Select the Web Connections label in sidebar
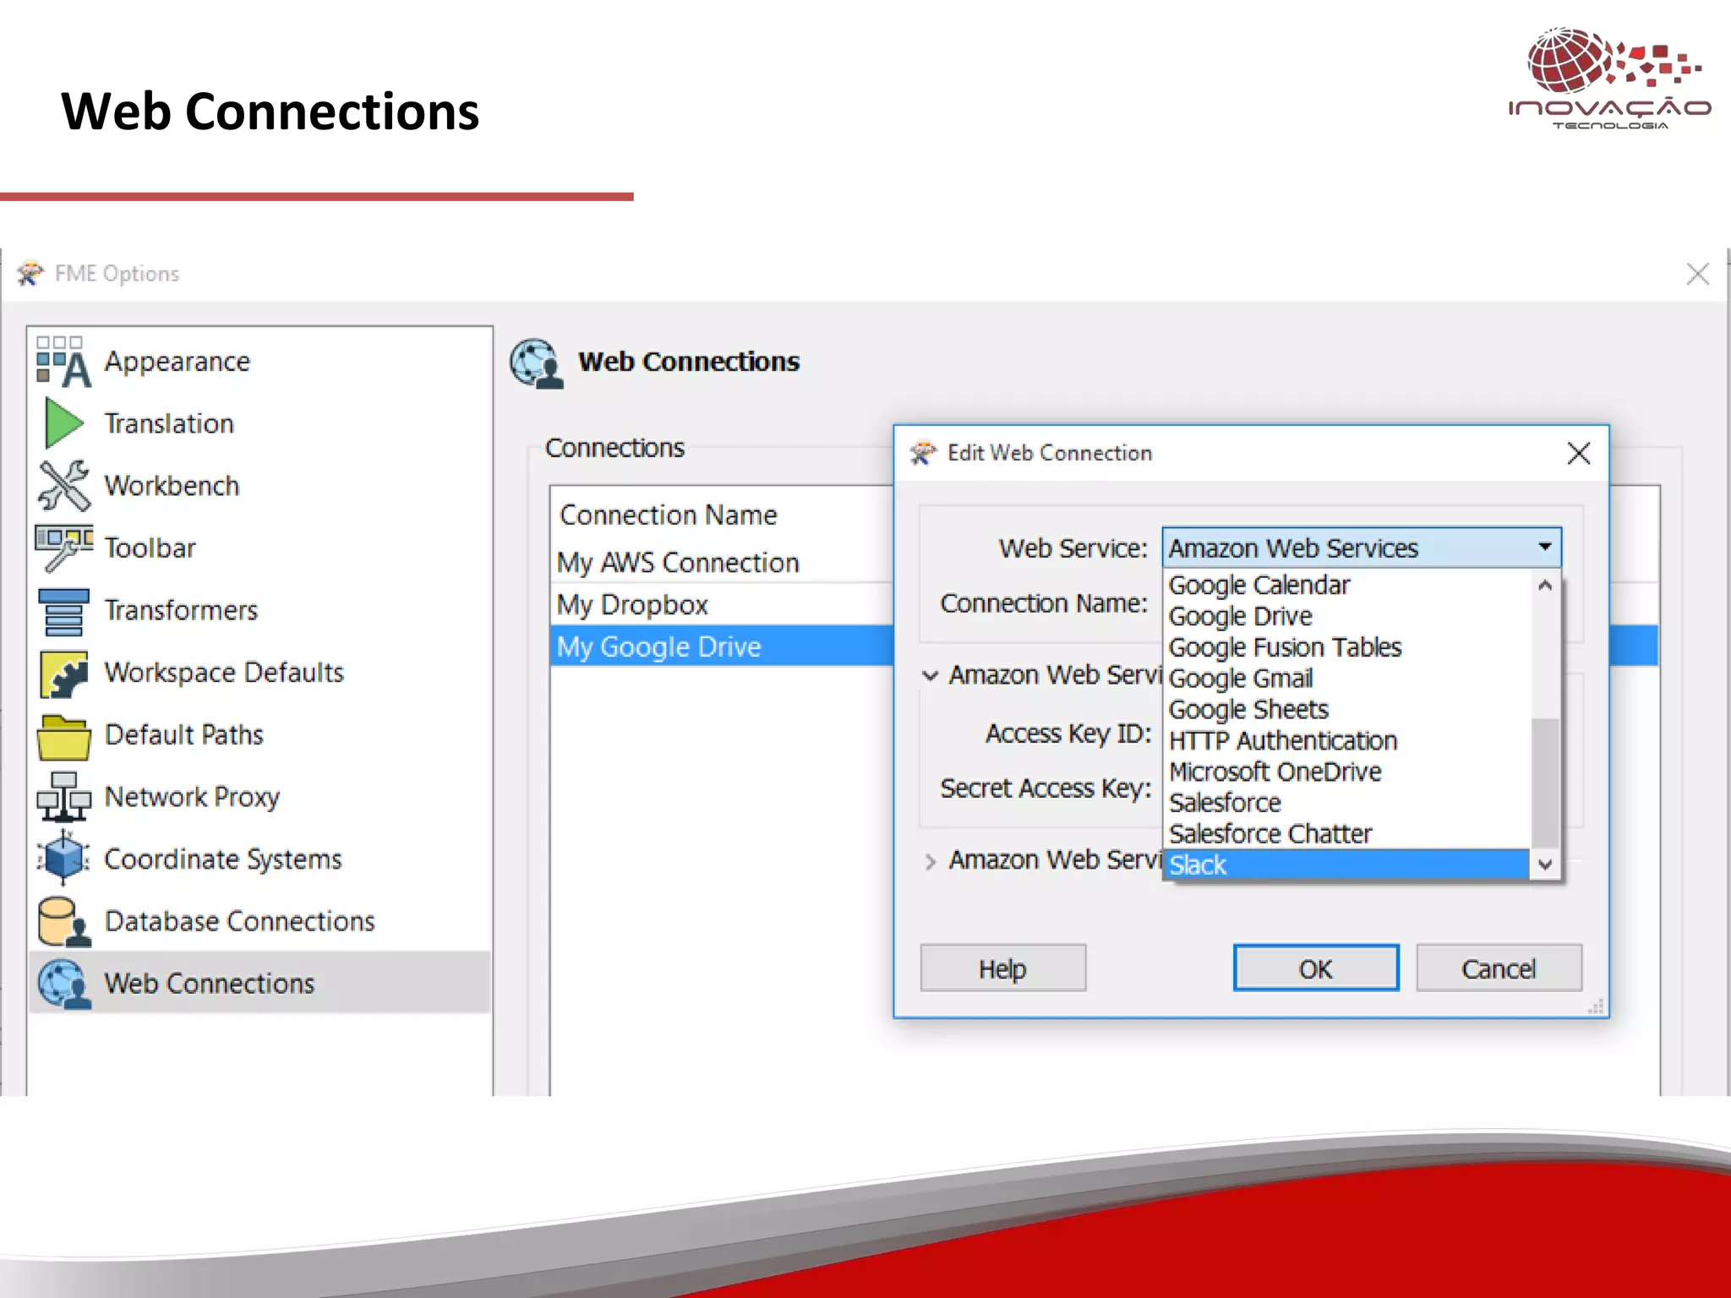1731x1298 pixels. pos(209,984)
